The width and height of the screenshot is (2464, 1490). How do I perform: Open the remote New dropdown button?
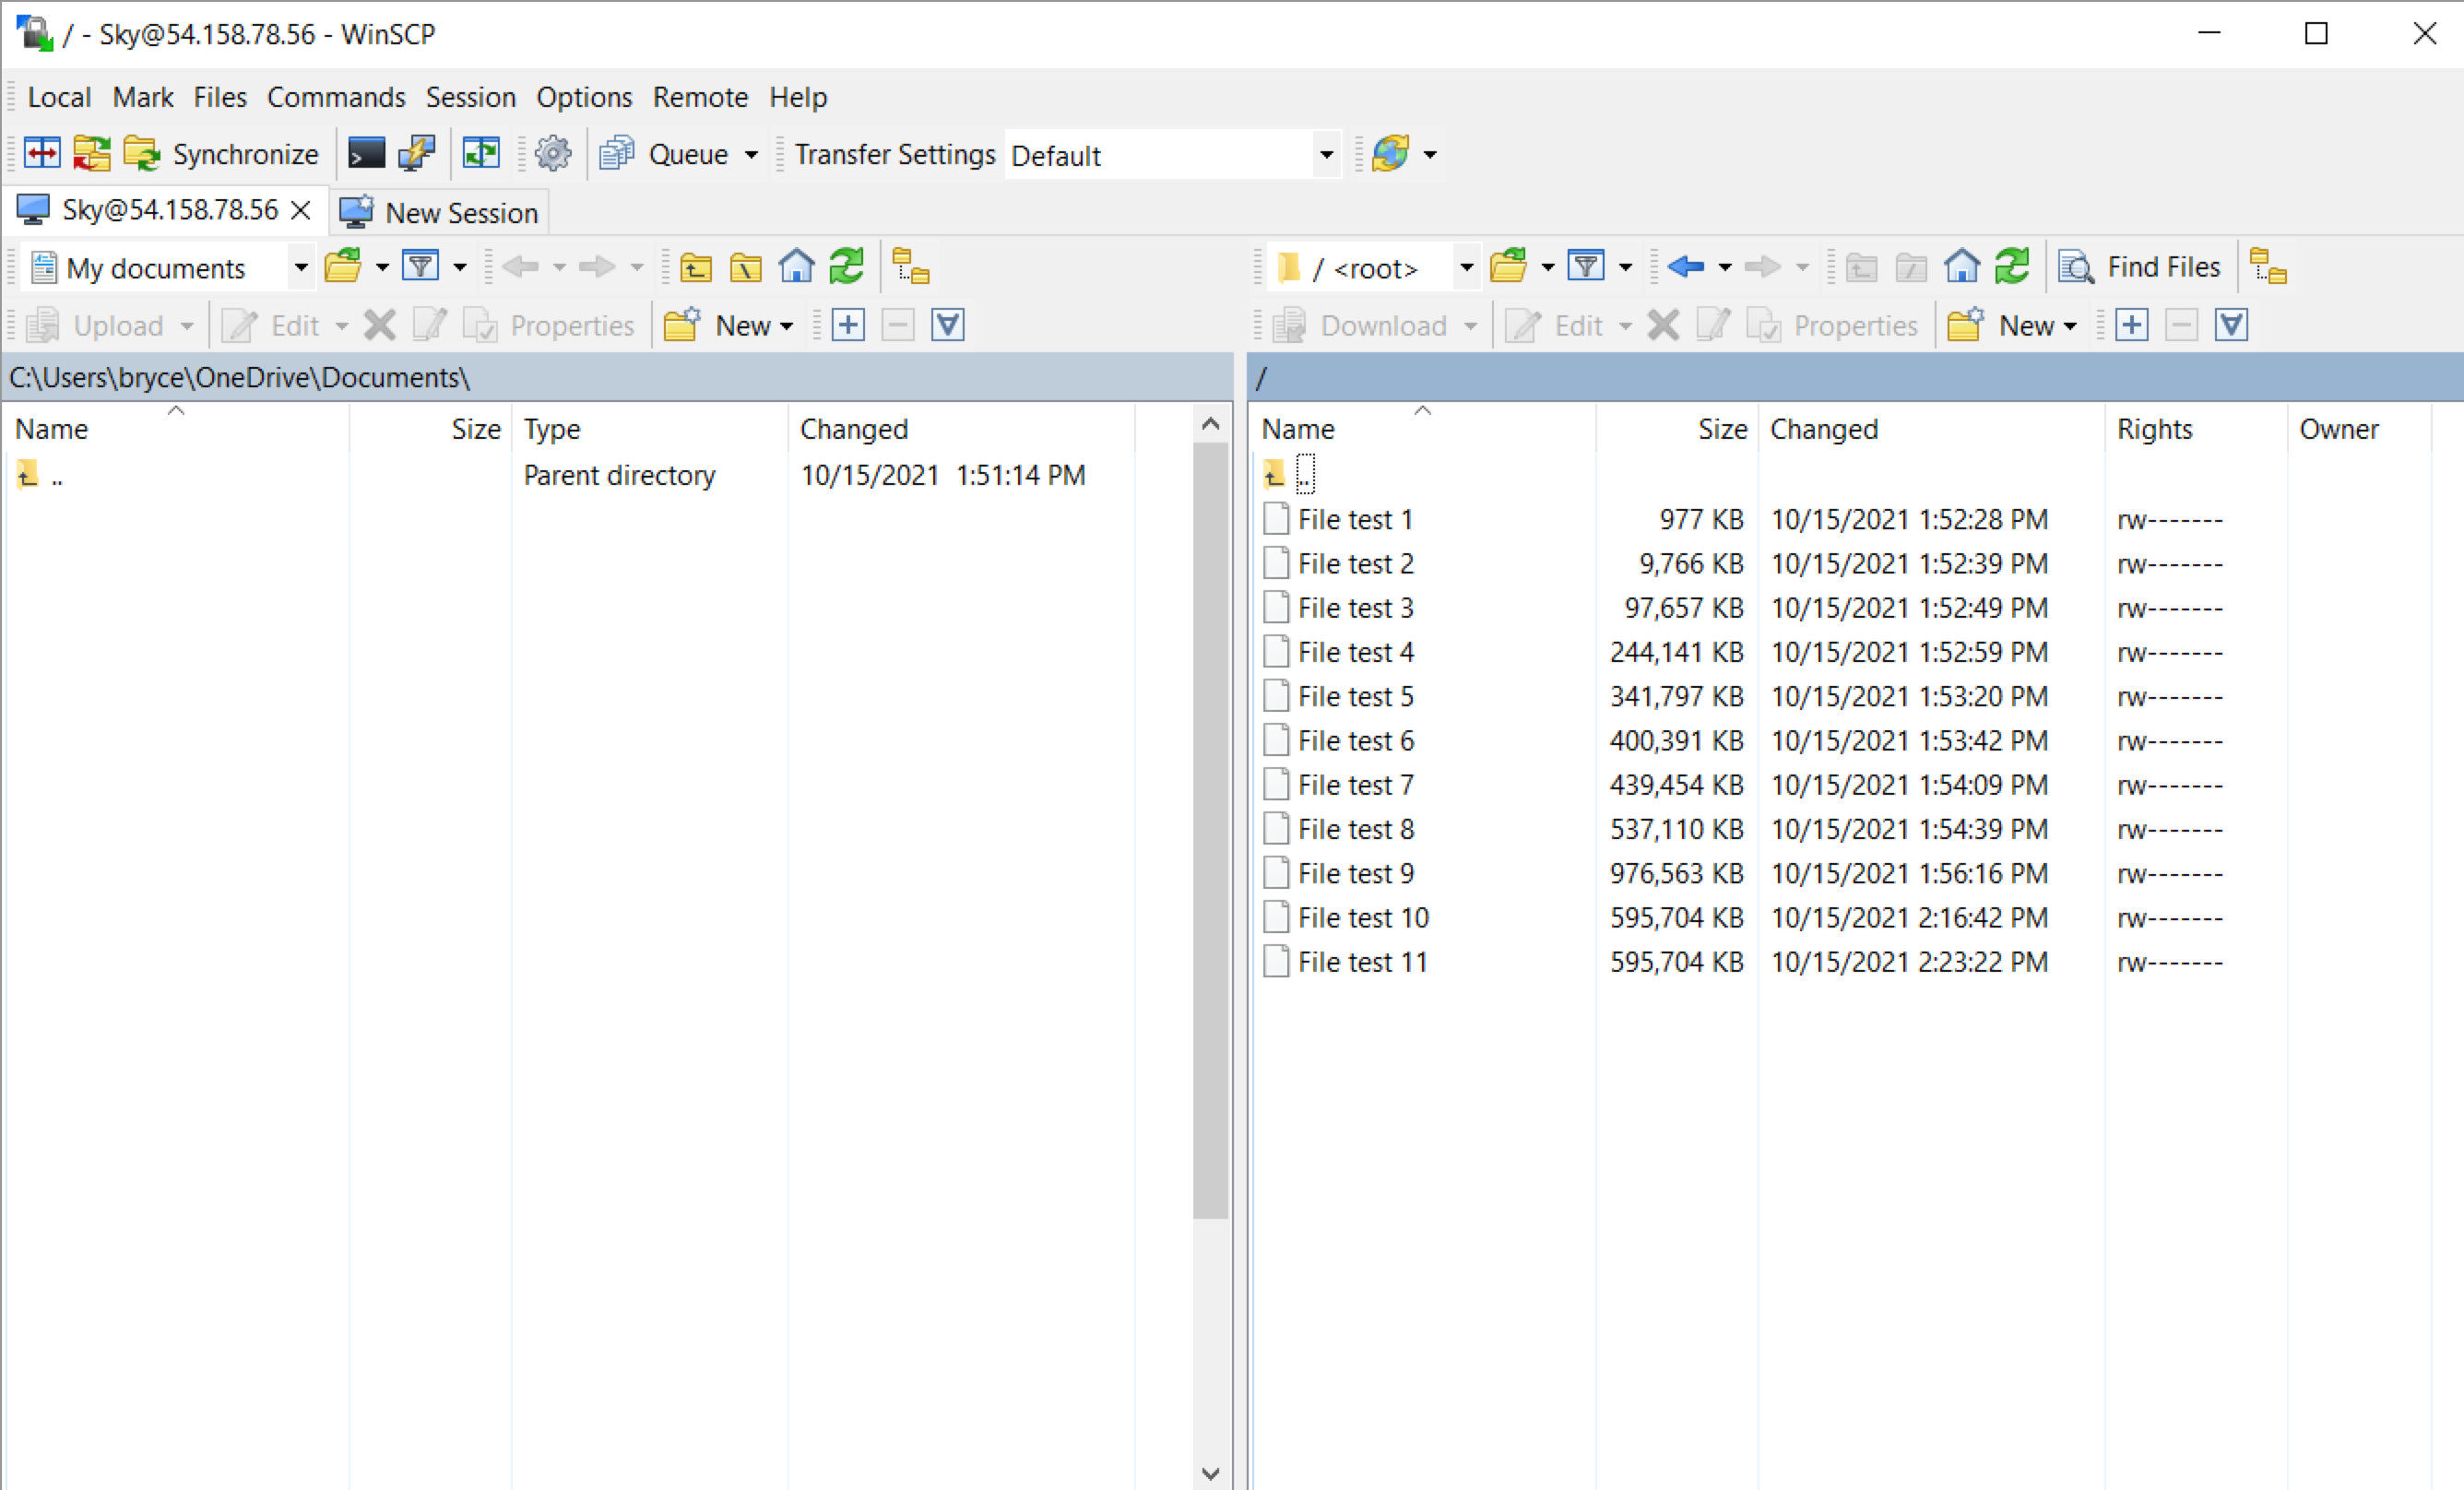click(2013, 325)
